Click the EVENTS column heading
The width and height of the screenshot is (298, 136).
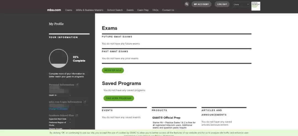[107, 110]
